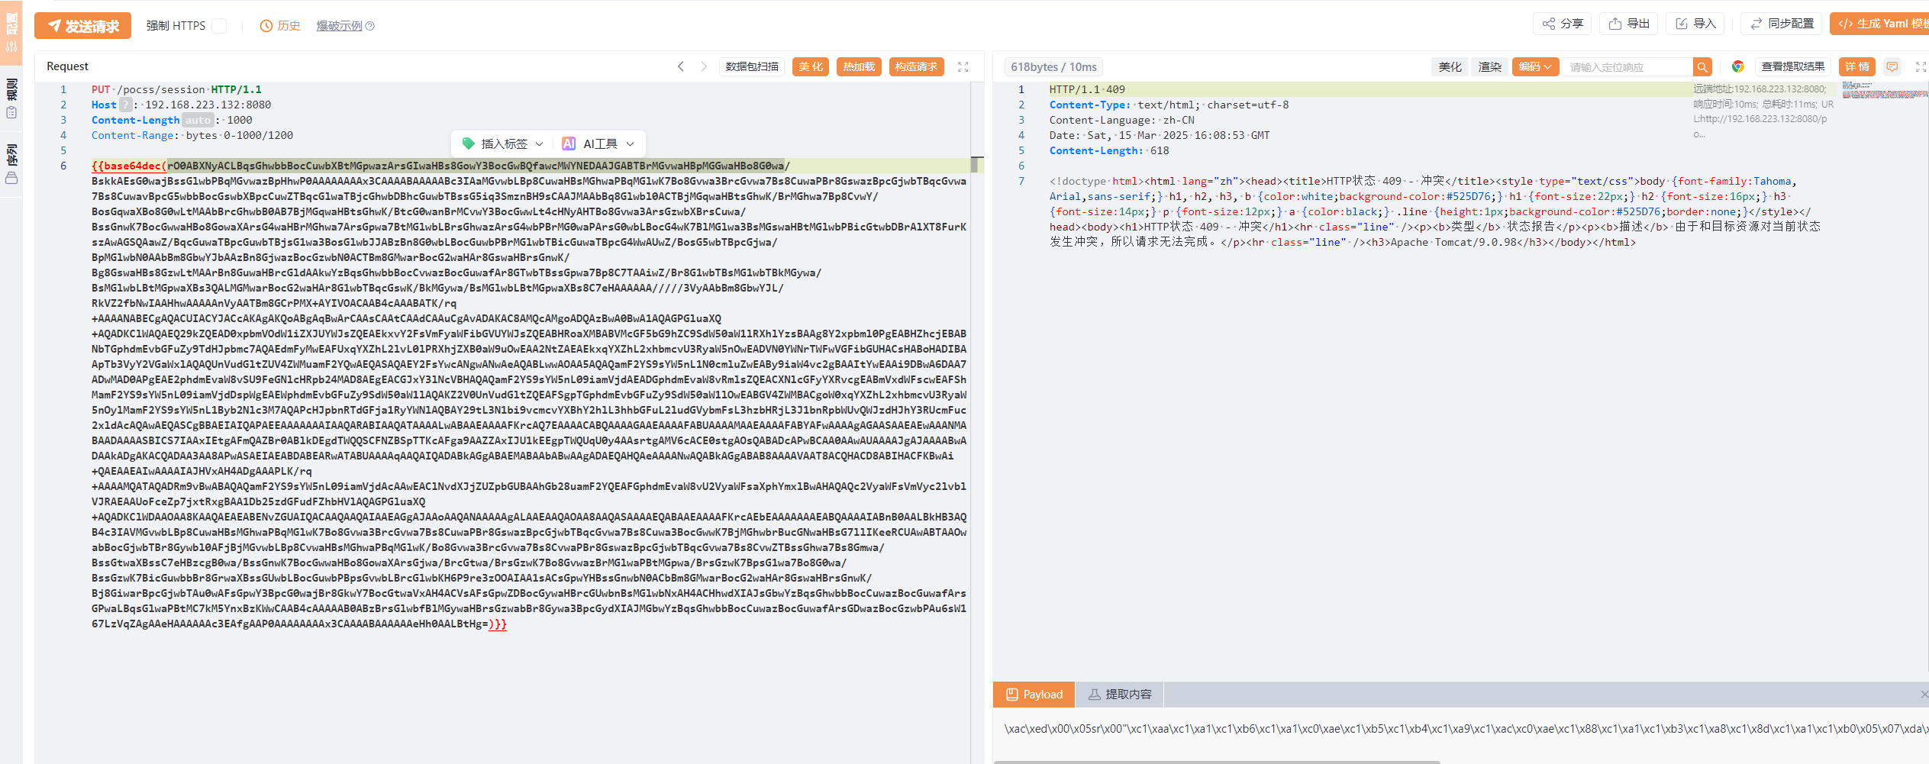
Task: Click the 热加载 hot reload button
Action: (x=859, y=67)
